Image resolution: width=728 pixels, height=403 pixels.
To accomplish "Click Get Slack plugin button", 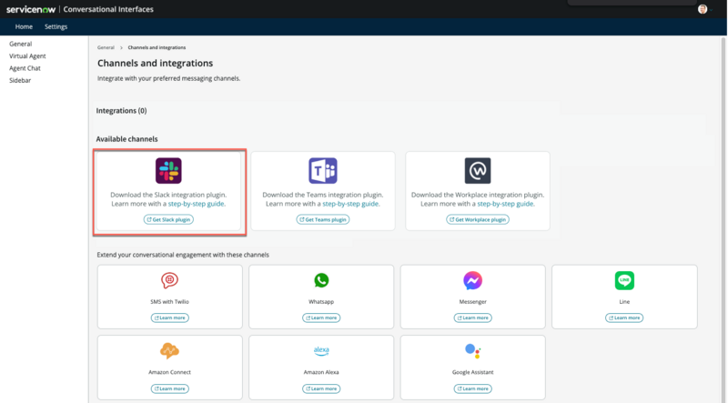I will (x=168, y=219).
